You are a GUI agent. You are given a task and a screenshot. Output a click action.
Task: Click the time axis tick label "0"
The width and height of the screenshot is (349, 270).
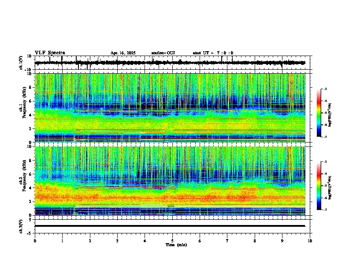point(35,241)
